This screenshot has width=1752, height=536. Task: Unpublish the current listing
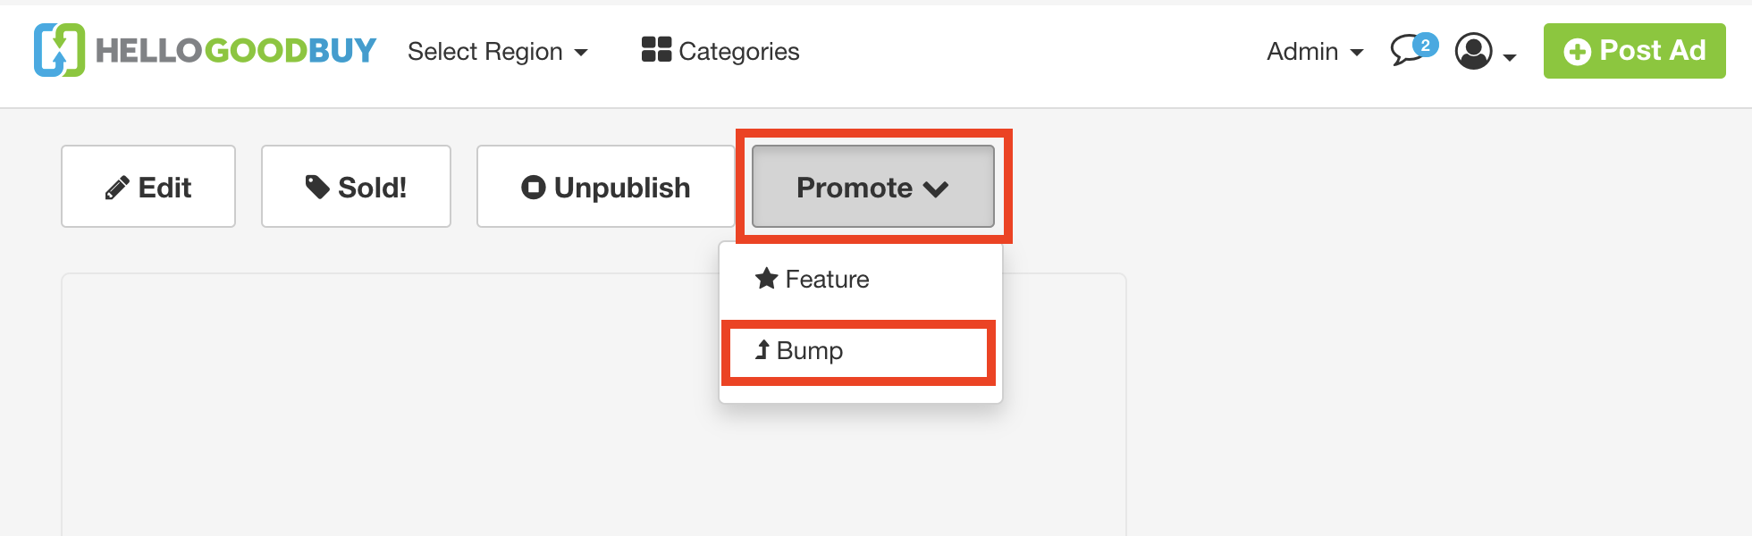[x=604, y=187]
